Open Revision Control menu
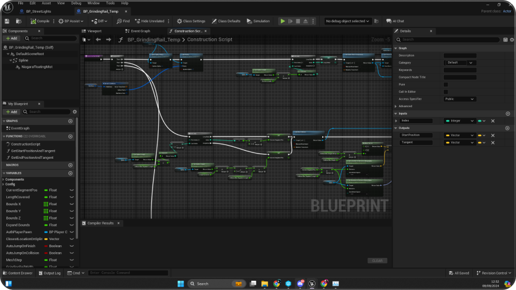 click(494, 273)
